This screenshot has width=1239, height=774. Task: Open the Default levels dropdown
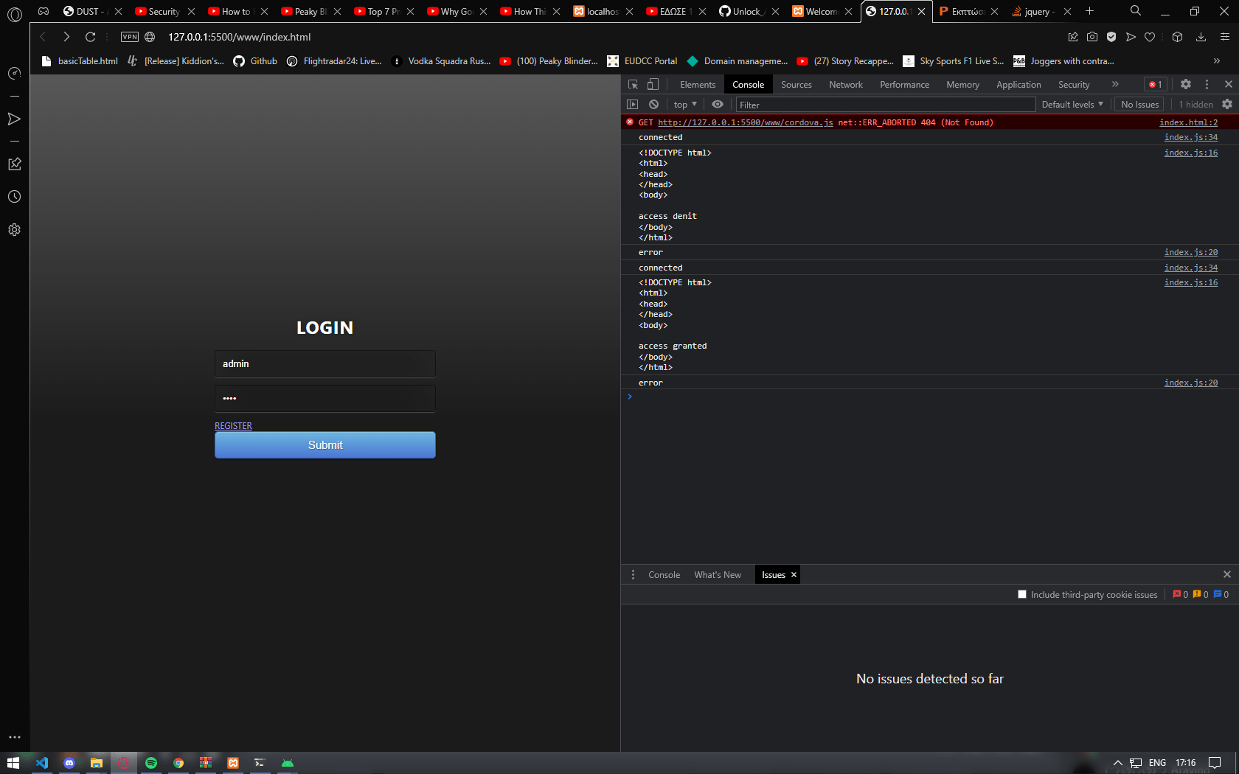(1072, 105)
